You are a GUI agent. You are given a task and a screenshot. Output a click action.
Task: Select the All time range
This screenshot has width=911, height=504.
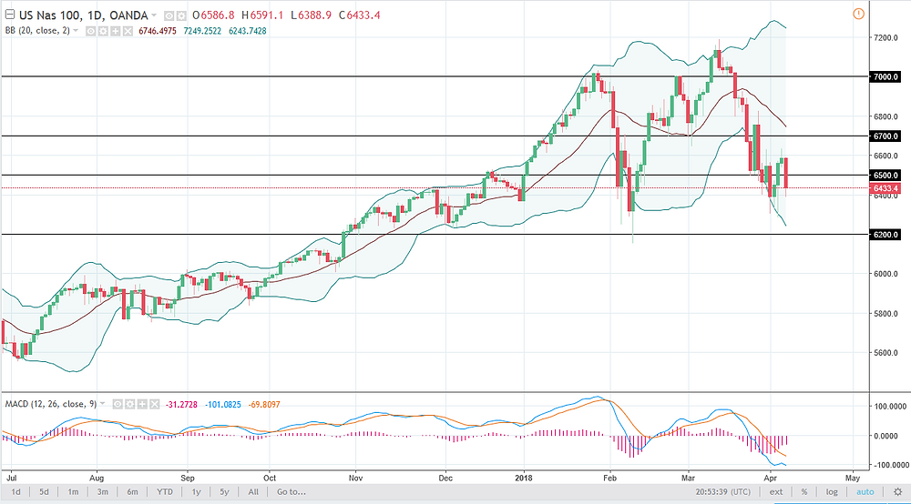(x=253, y=492)
